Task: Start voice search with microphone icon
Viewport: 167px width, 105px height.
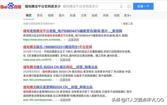Action: pos(121,6)
